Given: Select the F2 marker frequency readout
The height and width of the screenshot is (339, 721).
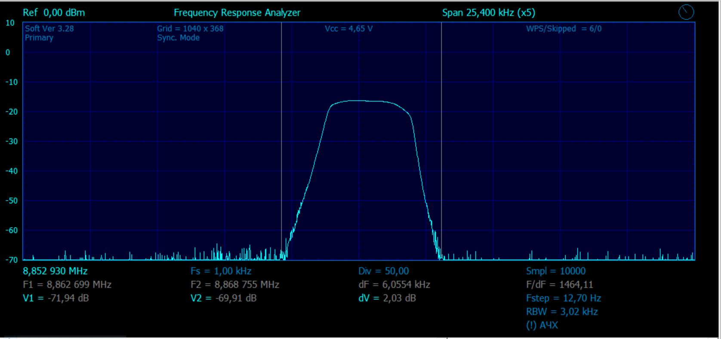Looking at the screenshot, I should (x=235, y=284).
